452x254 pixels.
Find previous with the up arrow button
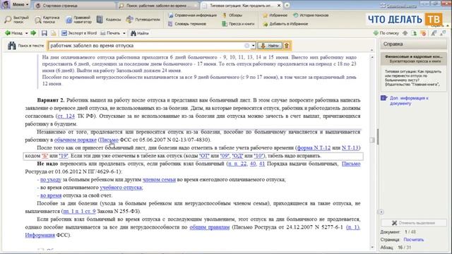tap(287, 45)
